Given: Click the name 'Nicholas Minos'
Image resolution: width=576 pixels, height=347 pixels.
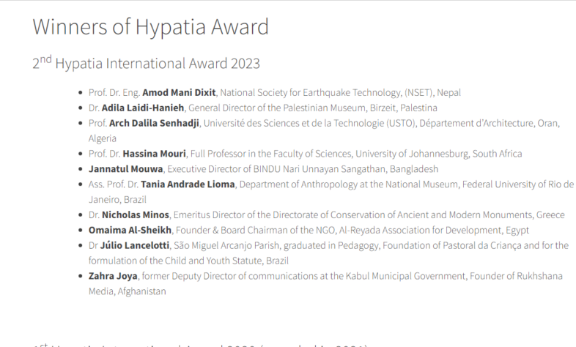Looking at the screenshot, I should pos(135,215).
